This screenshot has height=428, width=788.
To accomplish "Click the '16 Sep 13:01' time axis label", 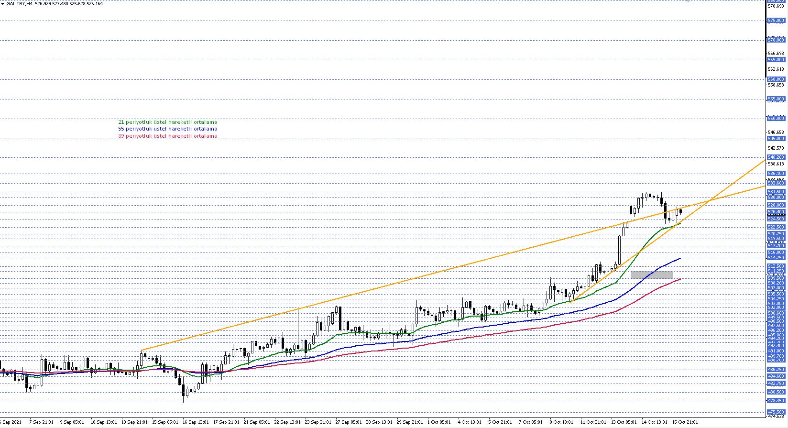I will pos(196,422).
